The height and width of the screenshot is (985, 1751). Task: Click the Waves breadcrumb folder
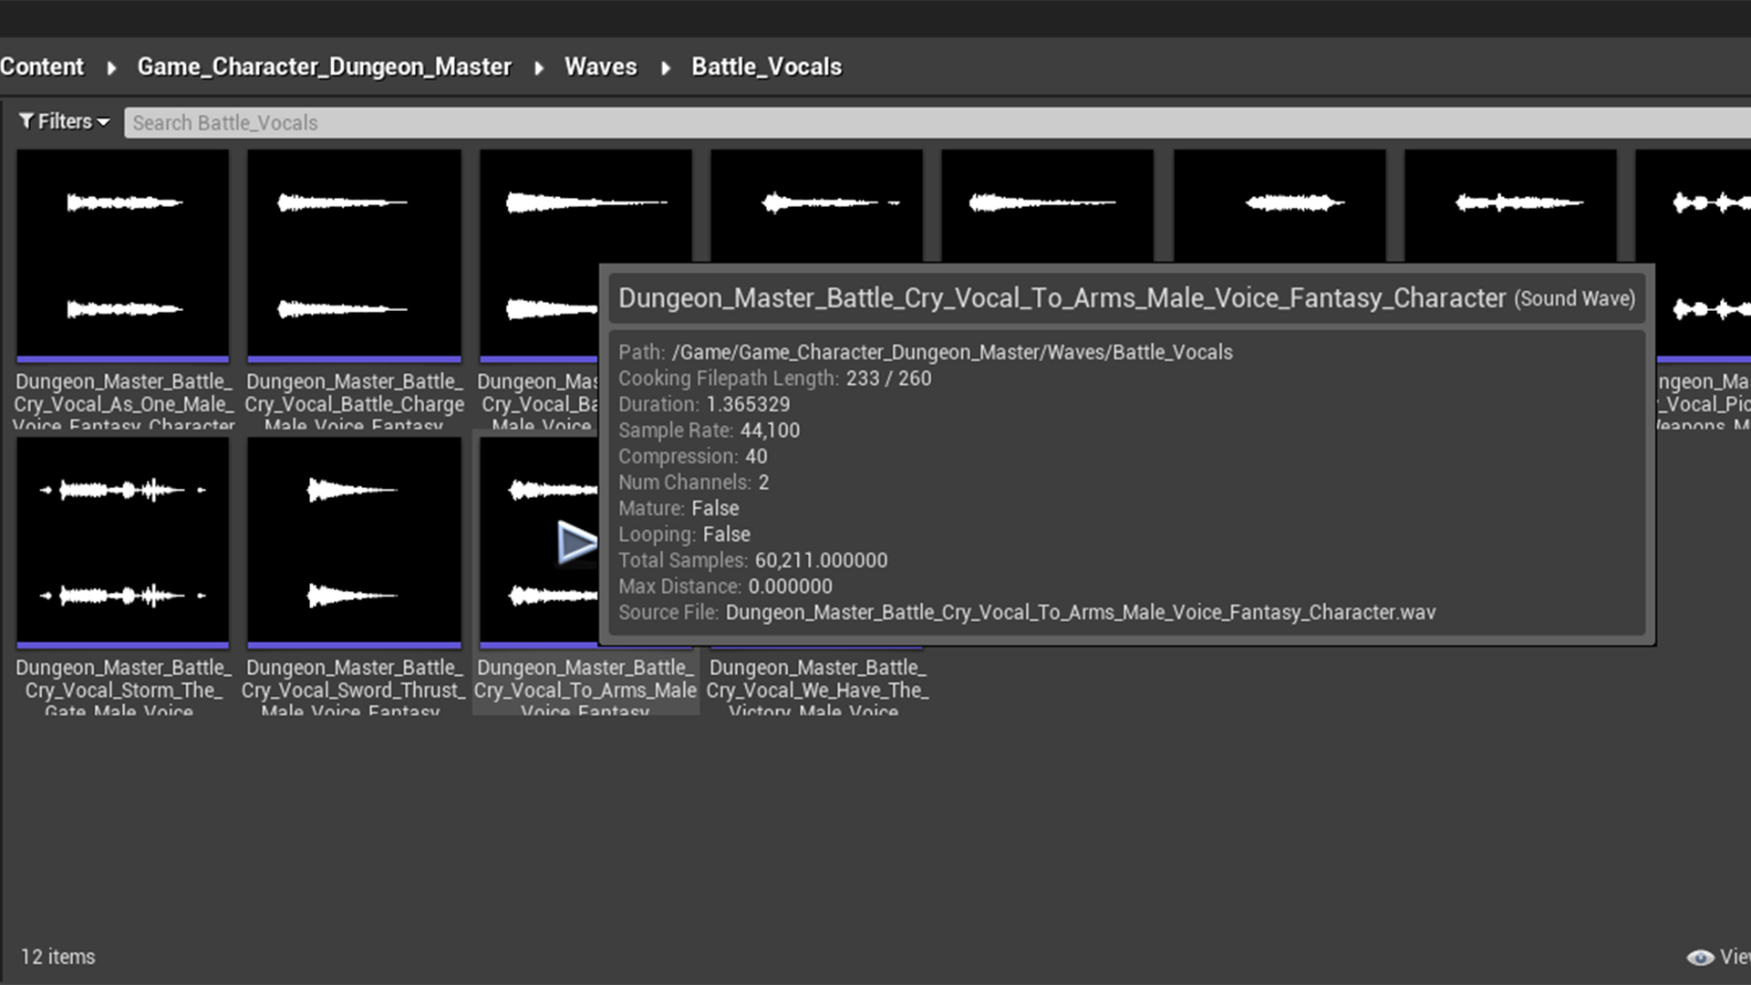click(600, 67)
